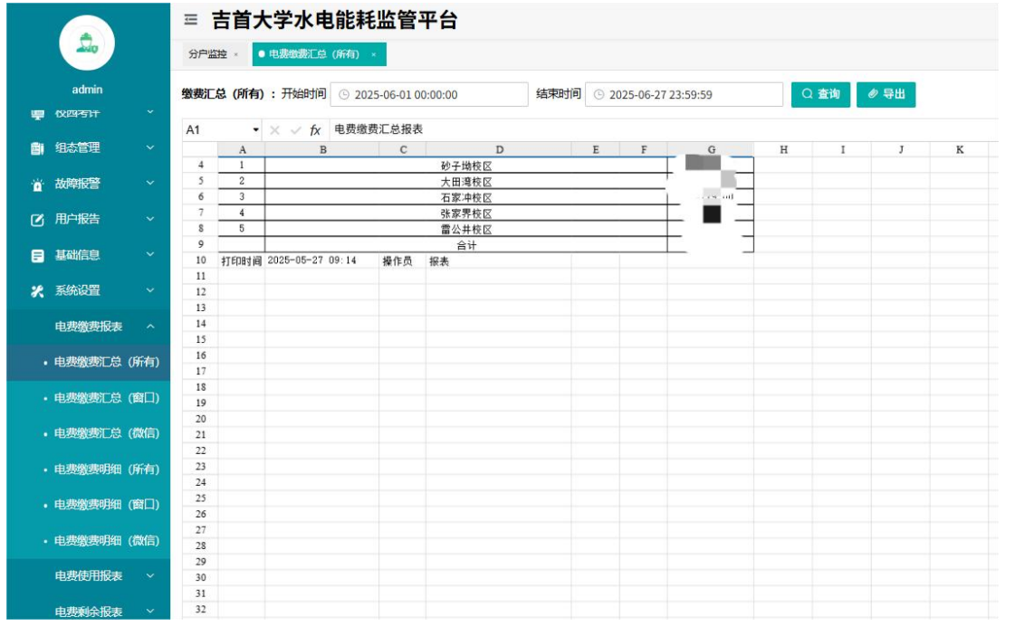Click the 打印时间 cell
The width and height of the screenshot is (1015, 626).
242,261
